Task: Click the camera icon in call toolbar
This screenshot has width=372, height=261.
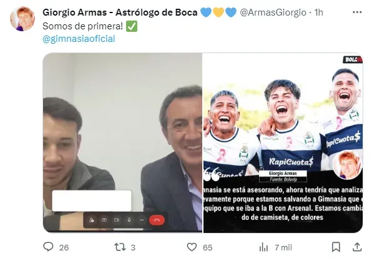Action: [x=117, y=220]
